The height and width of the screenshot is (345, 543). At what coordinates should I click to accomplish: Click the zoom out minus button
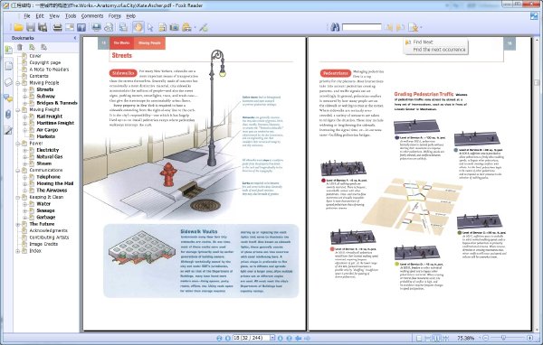click(x=485, y=338)
